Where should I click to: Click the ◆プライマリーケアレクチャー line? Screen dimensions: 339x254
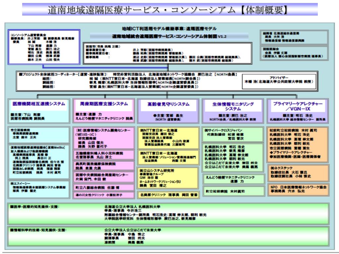point(291,152)
